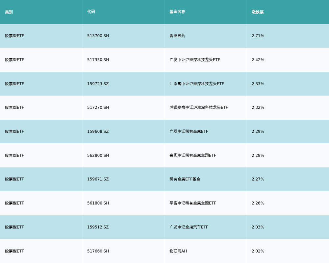The width and height of the screenshot is (329, 263).
Task: Click 股票型ETF in the 159608.SZ row
Action: [14, 131]
